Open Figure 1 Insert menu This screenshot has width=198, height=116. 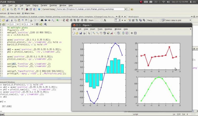tap(93, 29)
